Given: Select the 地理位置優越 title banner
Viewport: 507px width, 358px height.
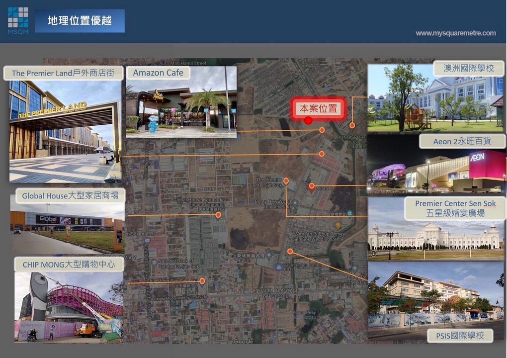Looking at the screenshot, I should 80,21.
